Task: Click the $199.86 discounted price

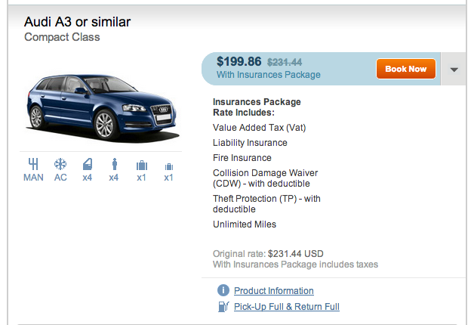Action: click(x=239, y=62)
